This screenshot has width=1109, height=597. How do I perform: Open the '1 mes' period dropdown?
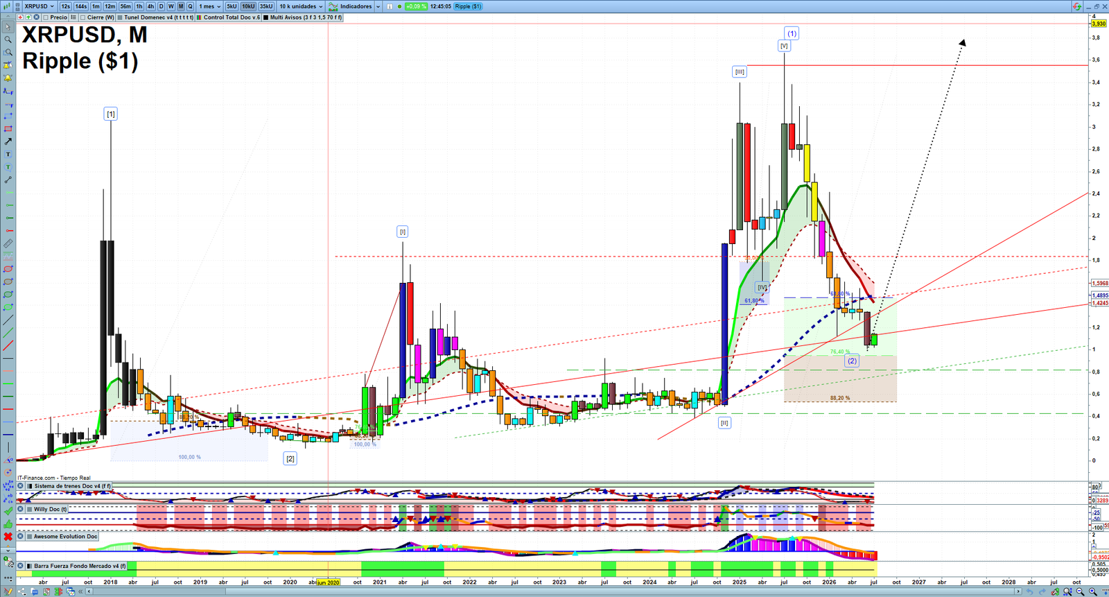coord(209,6)
